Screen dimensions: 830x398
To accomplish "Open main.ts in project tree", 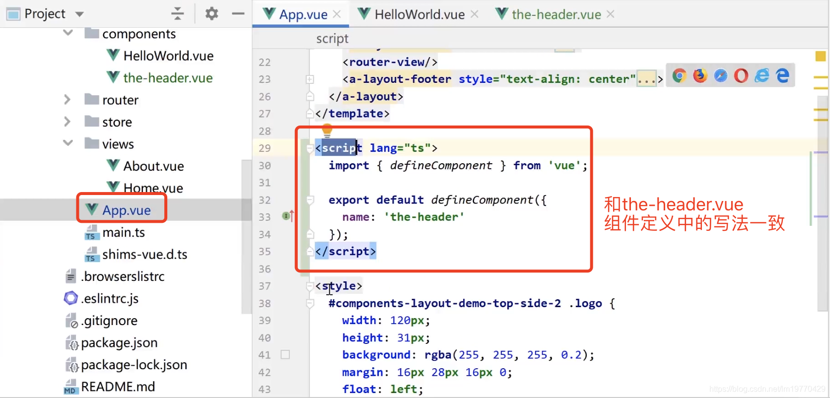I will [124, 232].
